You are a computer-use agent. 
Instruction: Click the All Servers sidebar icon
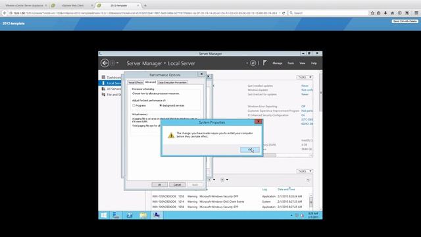[103, 89]
